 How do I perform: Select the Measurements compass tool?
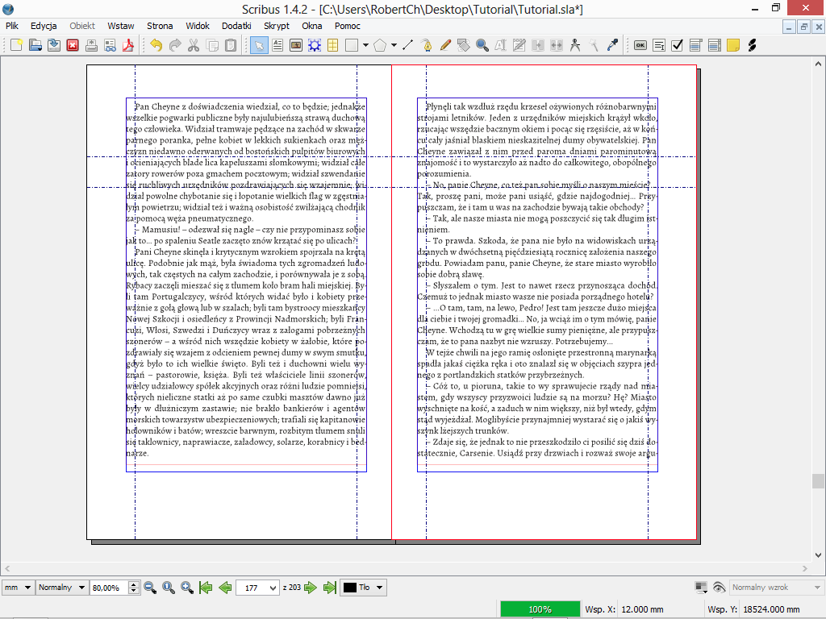click(x=575, y=45)
